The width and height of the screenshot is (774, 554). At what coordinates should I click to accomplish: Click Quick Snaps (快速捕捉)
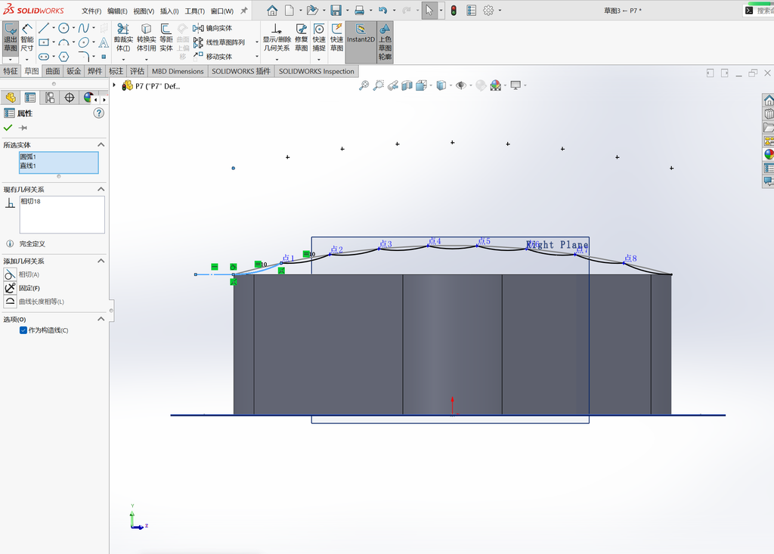(319, 38)
